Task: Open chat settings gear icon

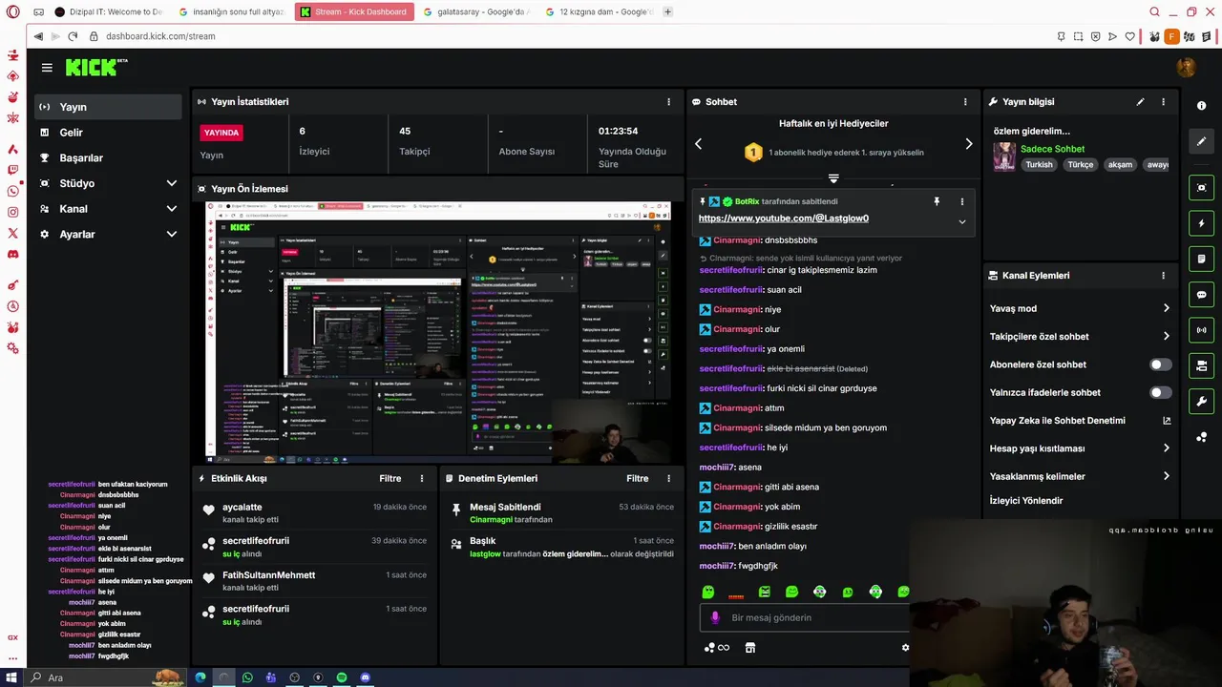Action: click(x=905, y=648)
